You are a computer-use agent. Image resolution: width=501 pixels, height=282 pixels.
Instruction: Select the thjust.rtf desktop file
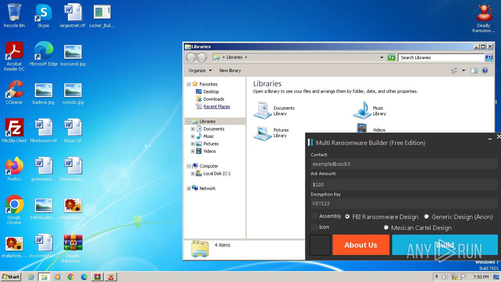73,131
